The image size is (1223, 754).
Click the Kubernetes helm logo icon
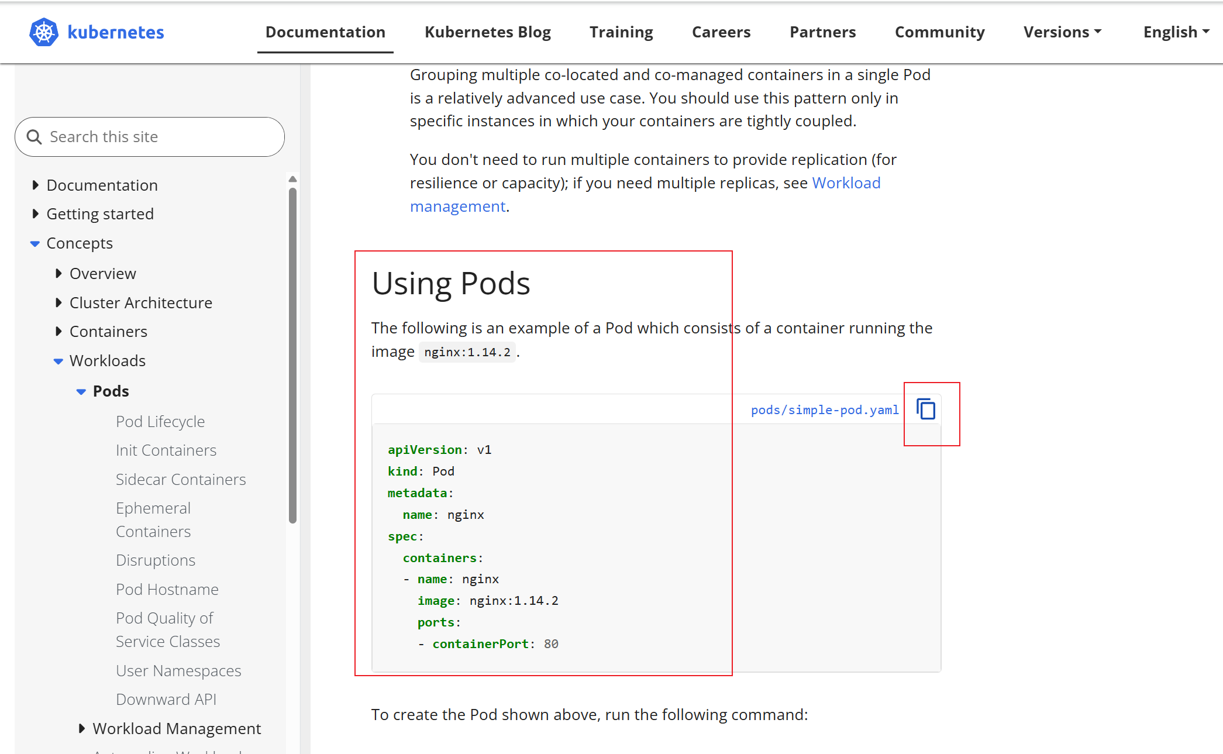click(43, 32)
